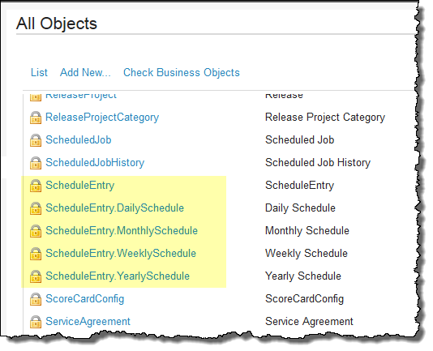The width and height of the screenshot is (433, 351).
Task: Open the ScheduledJob object link
Action: (x=79, y=139)
